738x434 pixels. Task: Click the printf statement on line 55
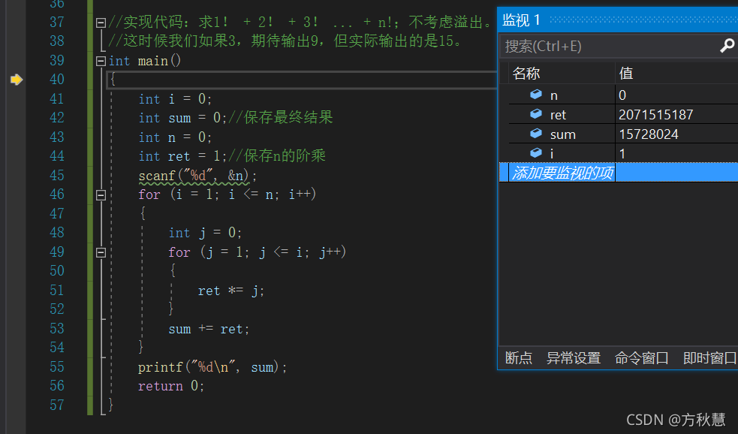[212, 367]
